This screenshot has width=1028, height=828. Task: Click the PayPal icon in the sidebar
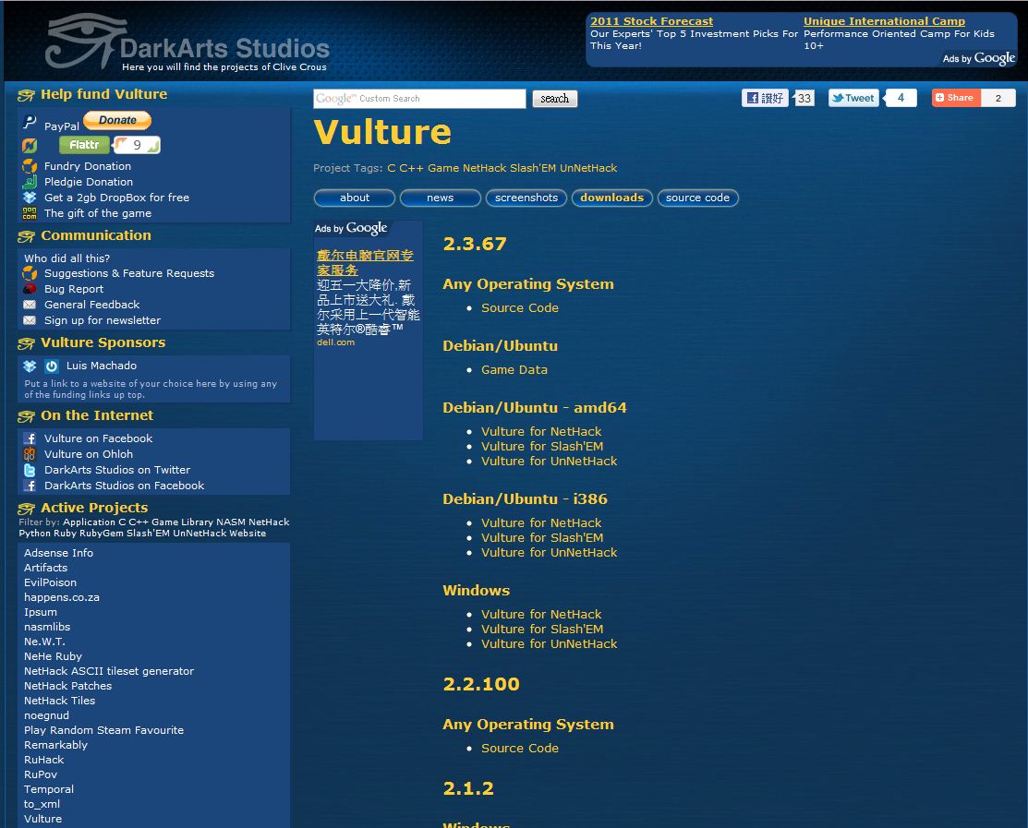coord(30,123)
